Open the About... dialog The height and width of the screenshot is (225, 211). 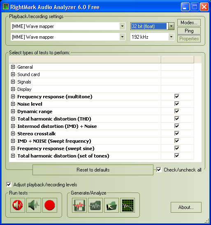[186, 207]
